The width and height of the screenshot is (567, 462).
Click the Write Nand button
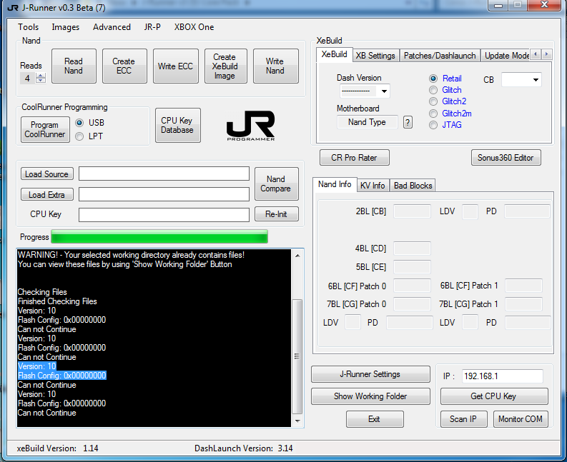(275, 66)
